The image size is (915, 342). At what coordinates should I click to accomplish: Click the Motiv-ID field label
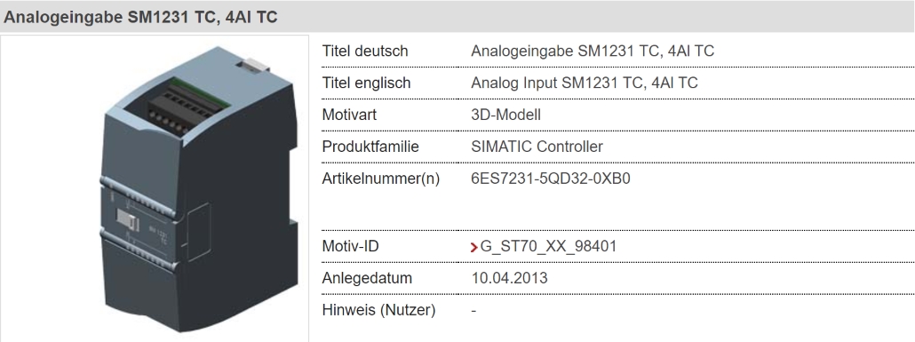click(x=350, y=246)
